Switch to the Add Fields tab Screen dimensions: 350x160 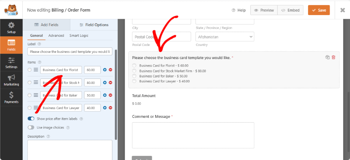pos(46,25)
